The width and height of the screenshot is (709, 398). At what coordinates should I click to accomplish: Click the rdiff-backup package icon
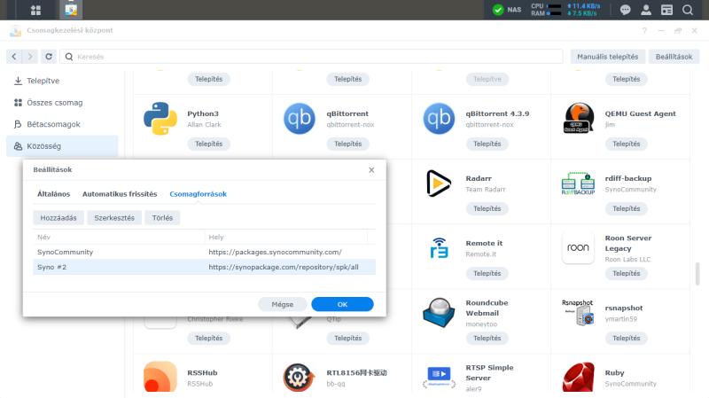[x=578, y=183]
